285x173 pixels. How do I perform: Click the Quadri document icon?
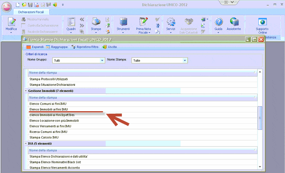pyautogui.click(x=71, y=22)
